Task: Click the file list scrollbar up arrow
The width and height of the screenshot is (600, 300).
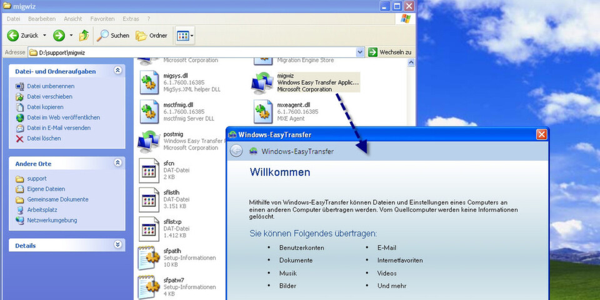Action: point(411,62)
